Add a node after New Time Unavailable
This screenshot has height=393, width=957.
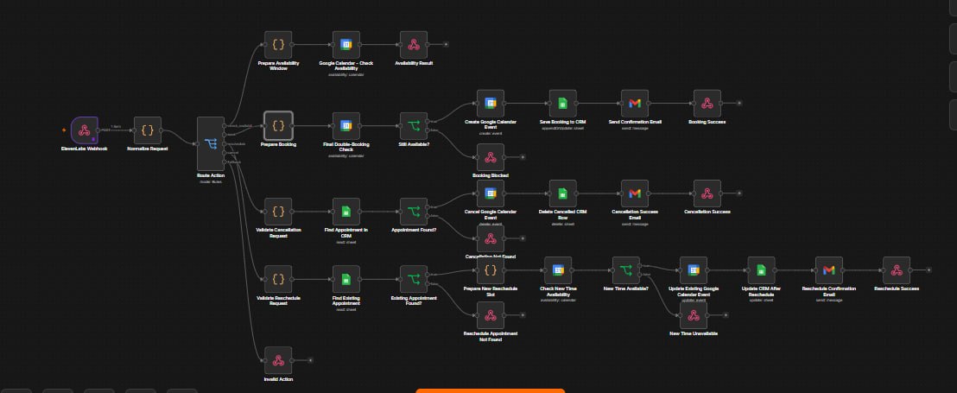726,315
